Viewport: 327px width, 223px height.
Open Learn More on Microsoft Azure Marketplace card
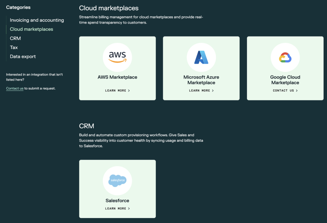coord(201,90)
